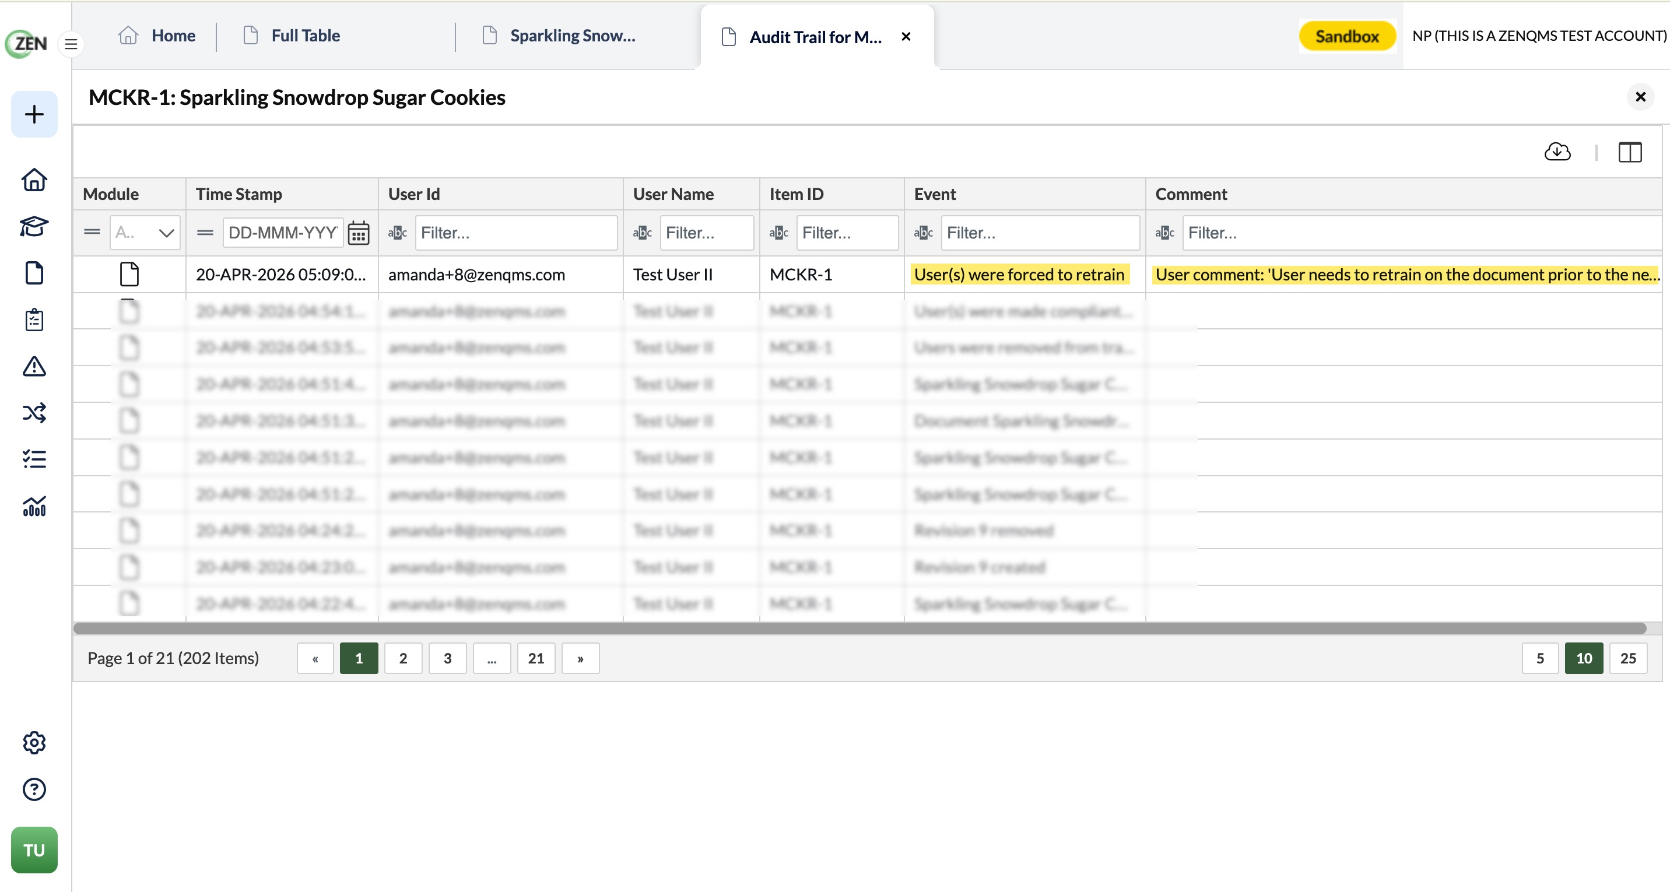
Task: Open the help question mark icon
Action: tap(34, 789)
